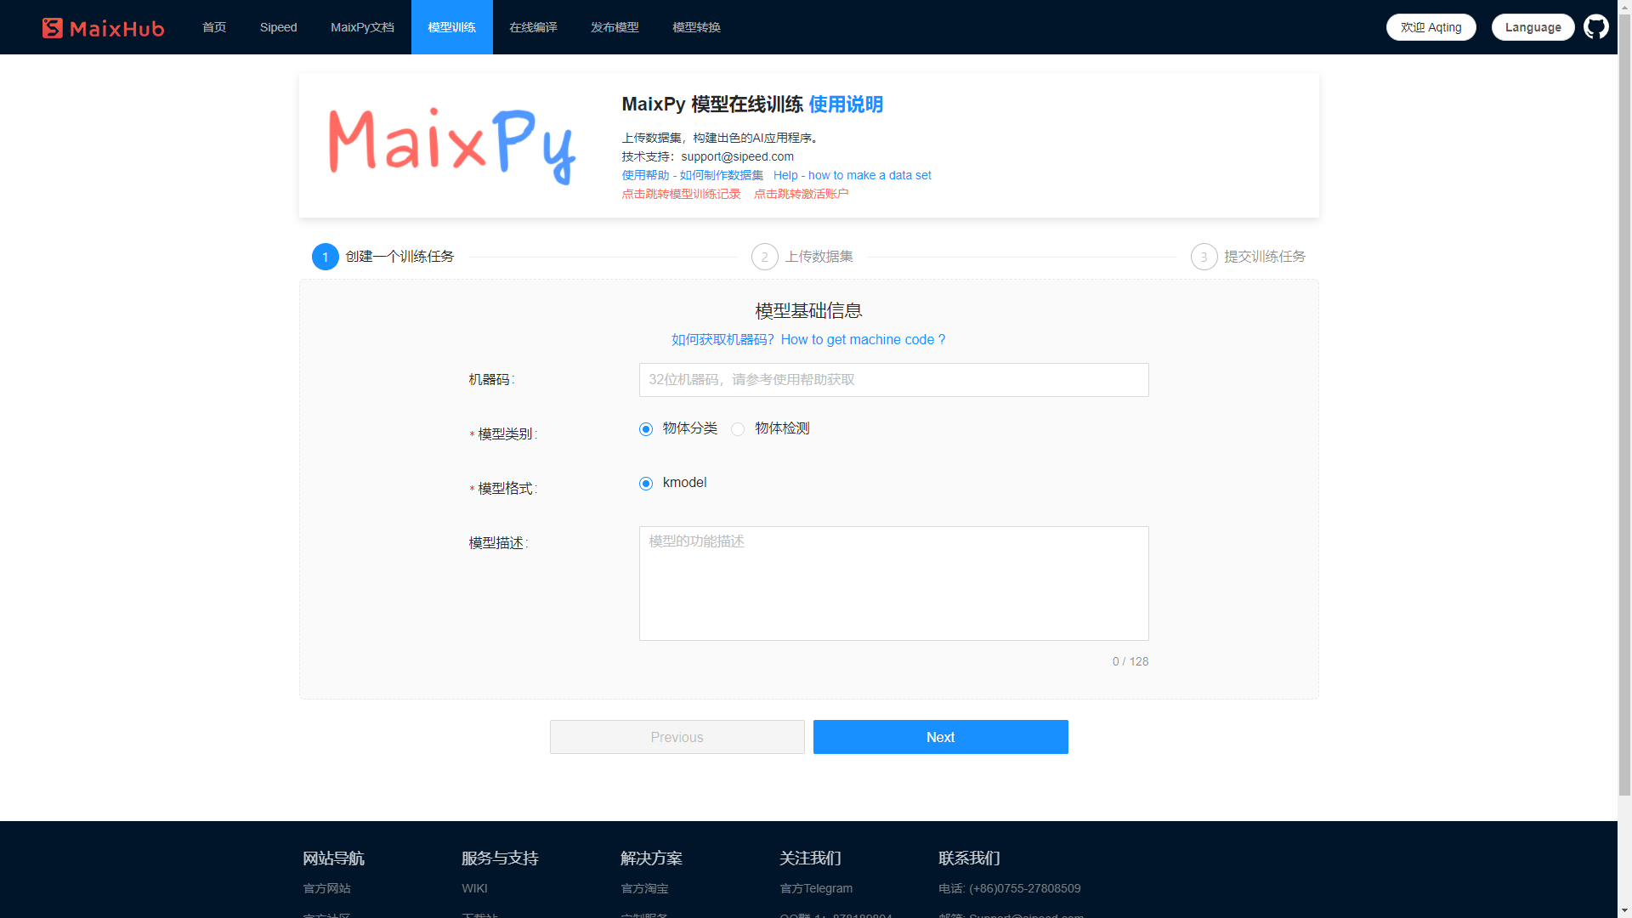The width and height of the screenshot is (1632, 918).
Task: Open footer 官方淘宝 link
Action: 645,888
